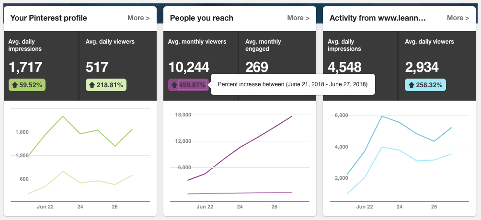Viewport: 481px width, 220px height.
Task: Open More for People you reach
Action: point(298,18)
